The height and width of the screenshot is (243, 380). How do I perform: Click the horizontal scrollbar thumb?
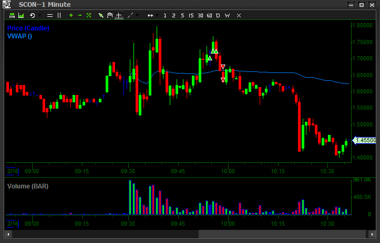point(282,234)
